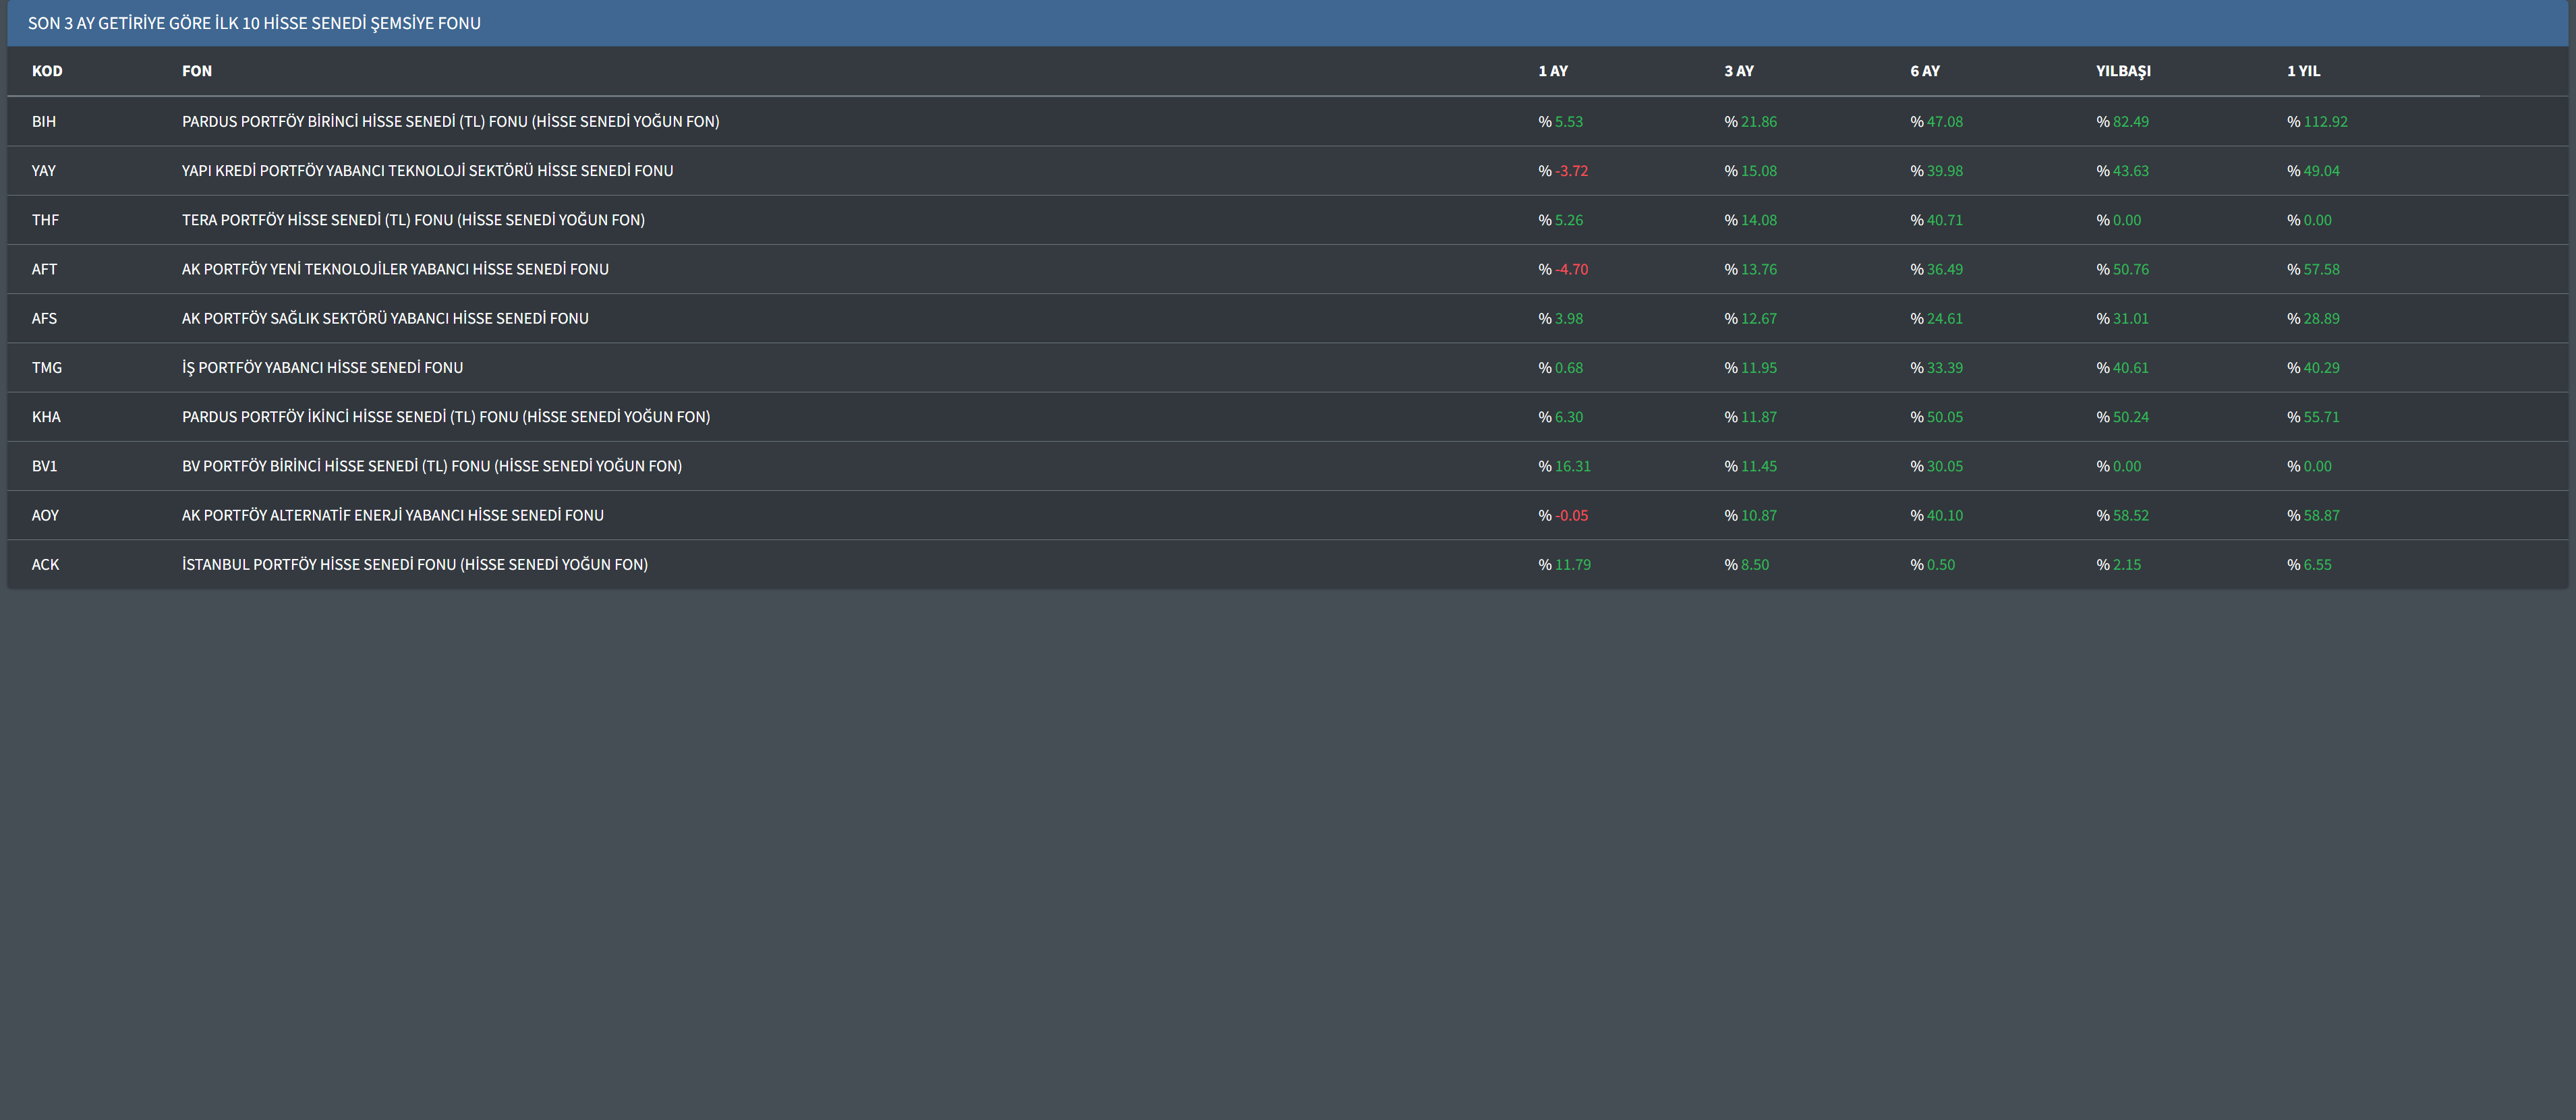Click the 6 AY column header
The width and height of the screenshot is (2576, 1120).
(1924, 71)
